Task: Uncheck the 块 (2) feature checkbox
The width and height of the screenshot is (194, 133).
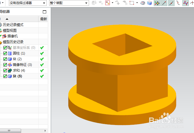Action: (x=5, y=59)
